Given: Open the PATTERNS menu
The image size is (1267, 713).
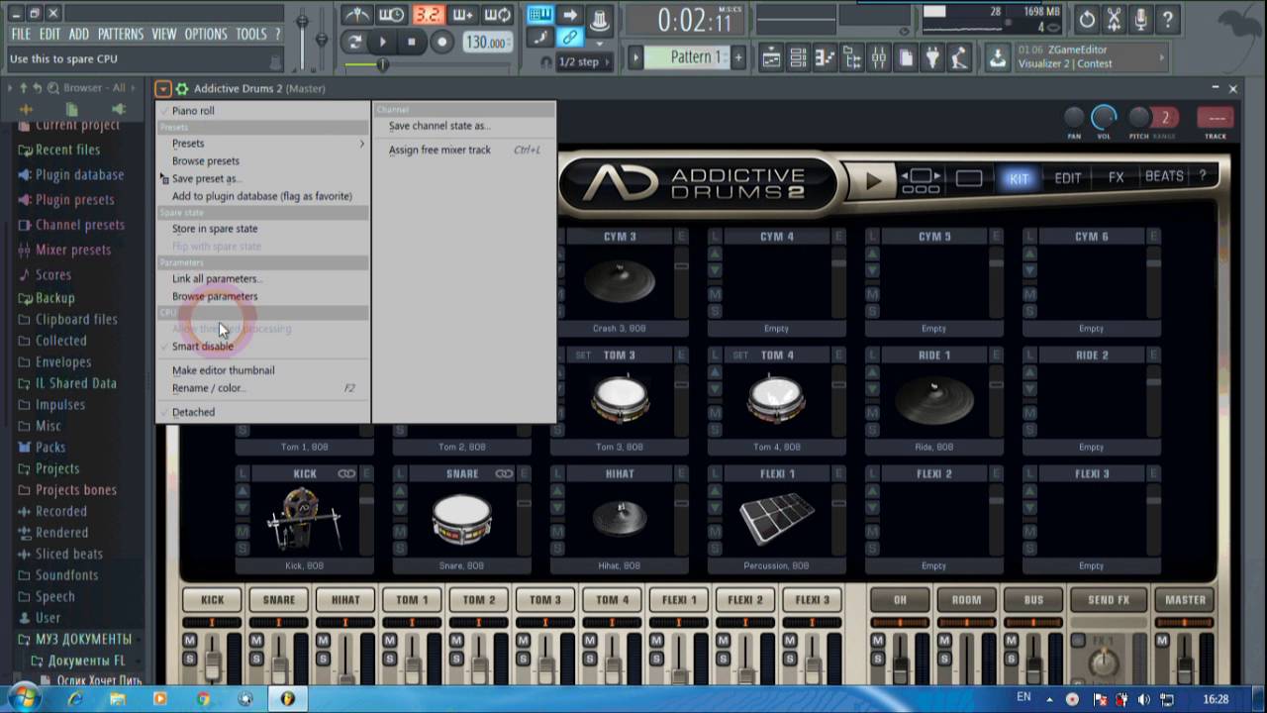Looking at the screenshot, I should (120, 34).
